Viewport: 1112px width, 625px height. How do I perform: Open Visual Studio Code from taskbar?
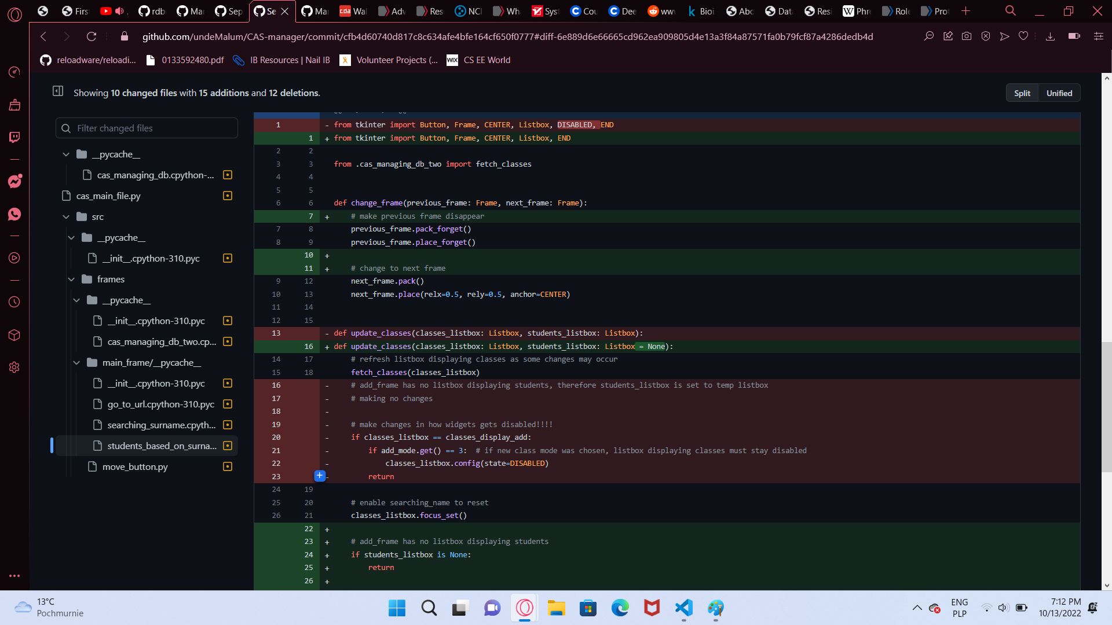point(684,608)
